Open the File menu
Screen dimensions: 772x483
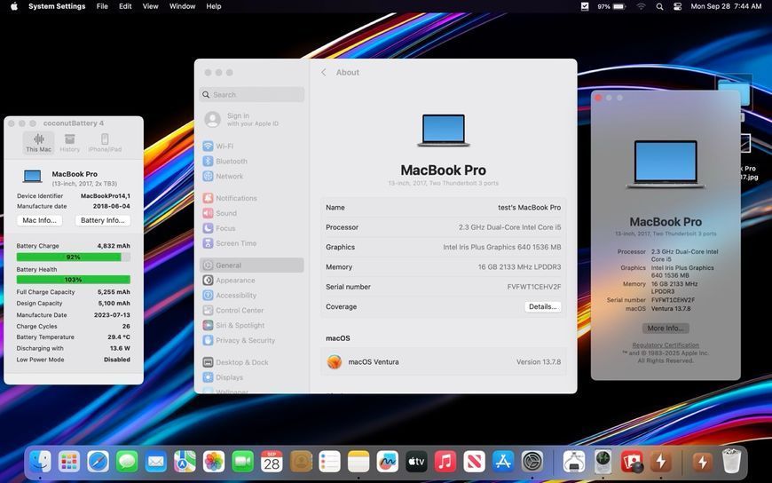point(102,6)
